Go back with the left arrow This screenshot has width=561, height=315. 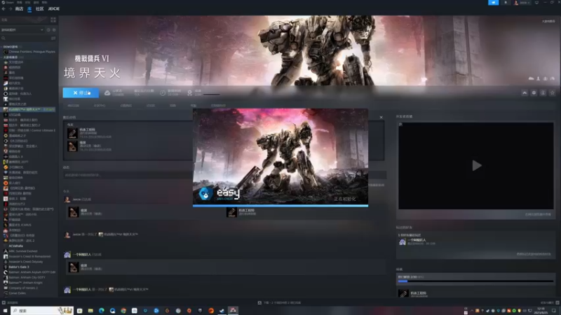(4, 9)
